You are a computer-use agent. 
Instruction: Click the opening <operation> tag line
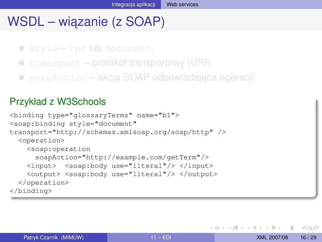click(42, 140)
